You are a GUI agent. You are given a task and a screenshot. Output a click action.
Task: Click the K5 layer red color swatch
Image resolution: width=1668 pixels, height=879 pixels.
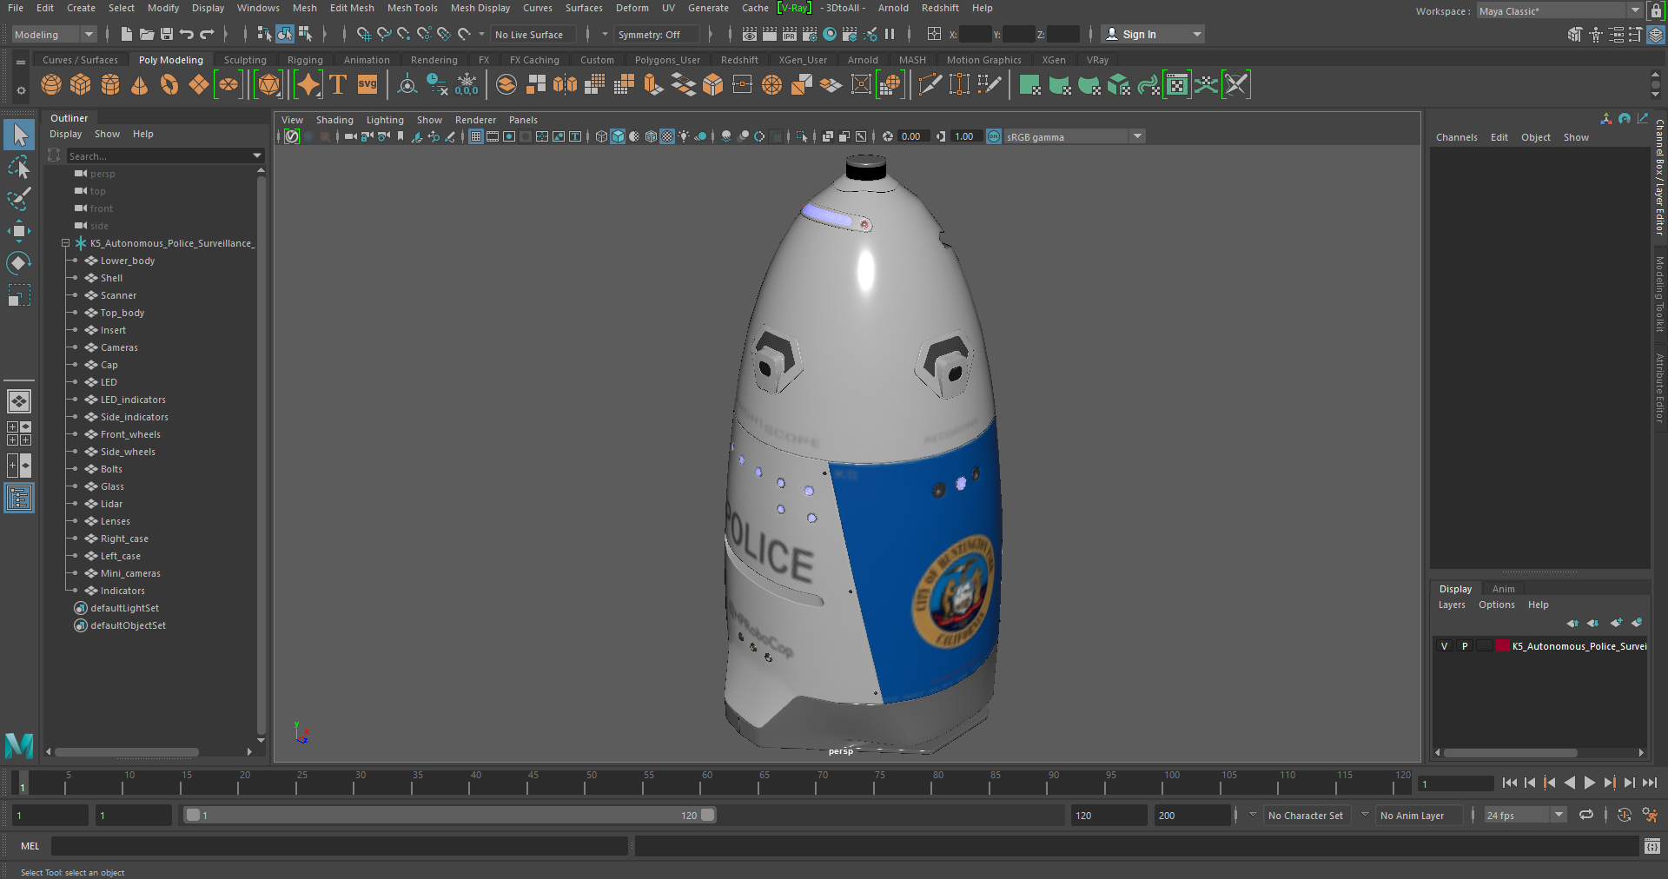[1502, 646]
